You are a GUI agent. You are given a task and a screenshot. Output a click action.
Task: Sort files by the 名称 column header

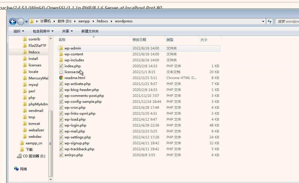coord(62,40)
